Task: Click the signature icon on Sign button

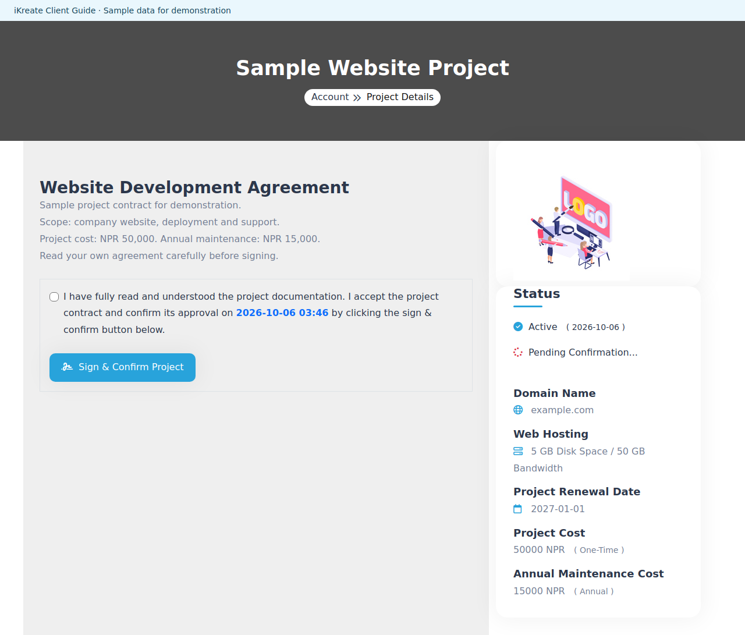Action: [67, 367]
